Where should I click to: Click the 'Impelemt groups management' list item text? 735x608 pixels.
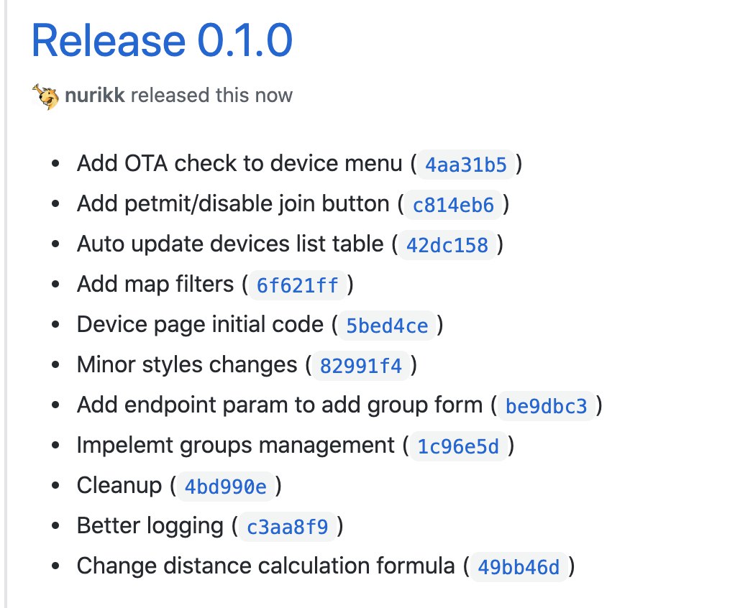236,446
